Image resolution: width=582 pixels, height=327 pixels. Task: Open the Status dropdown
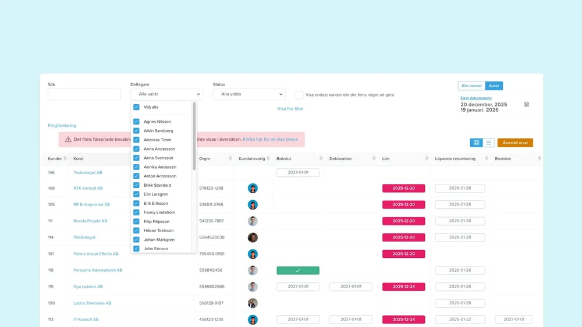pos(249,94)
